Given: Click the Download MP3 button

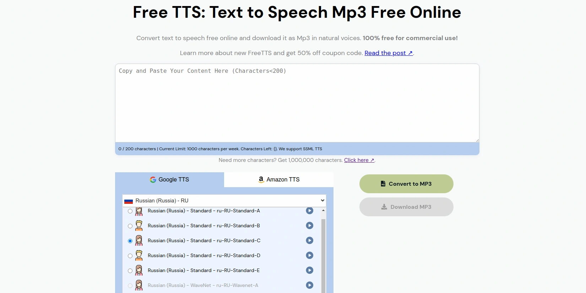Looking at the screenshot, I should (x=406, y=207).
